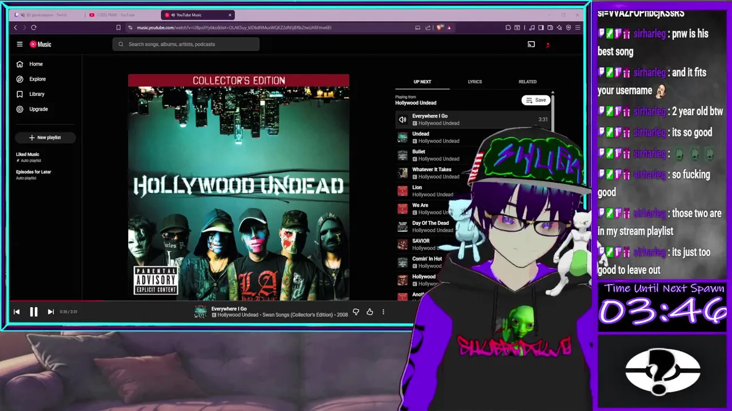Click the music note media control icon

(532, 27)
